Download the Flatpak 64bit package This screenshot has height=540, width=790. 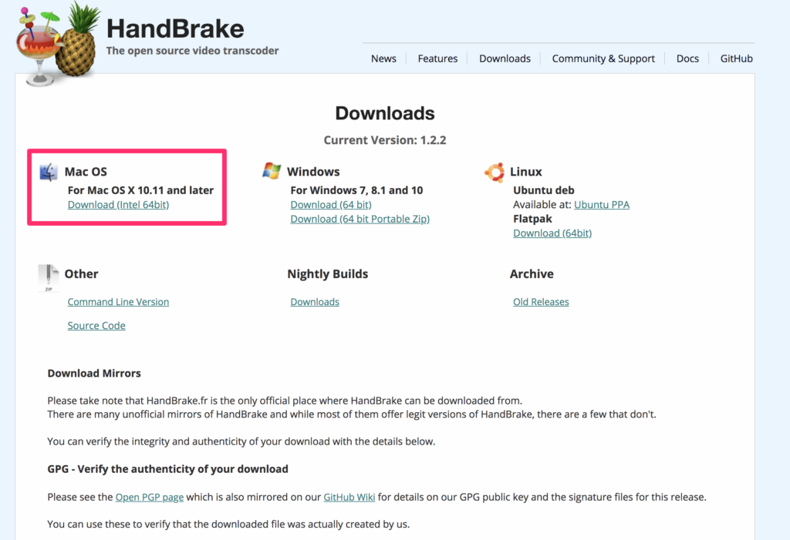[x=552, y=233]
